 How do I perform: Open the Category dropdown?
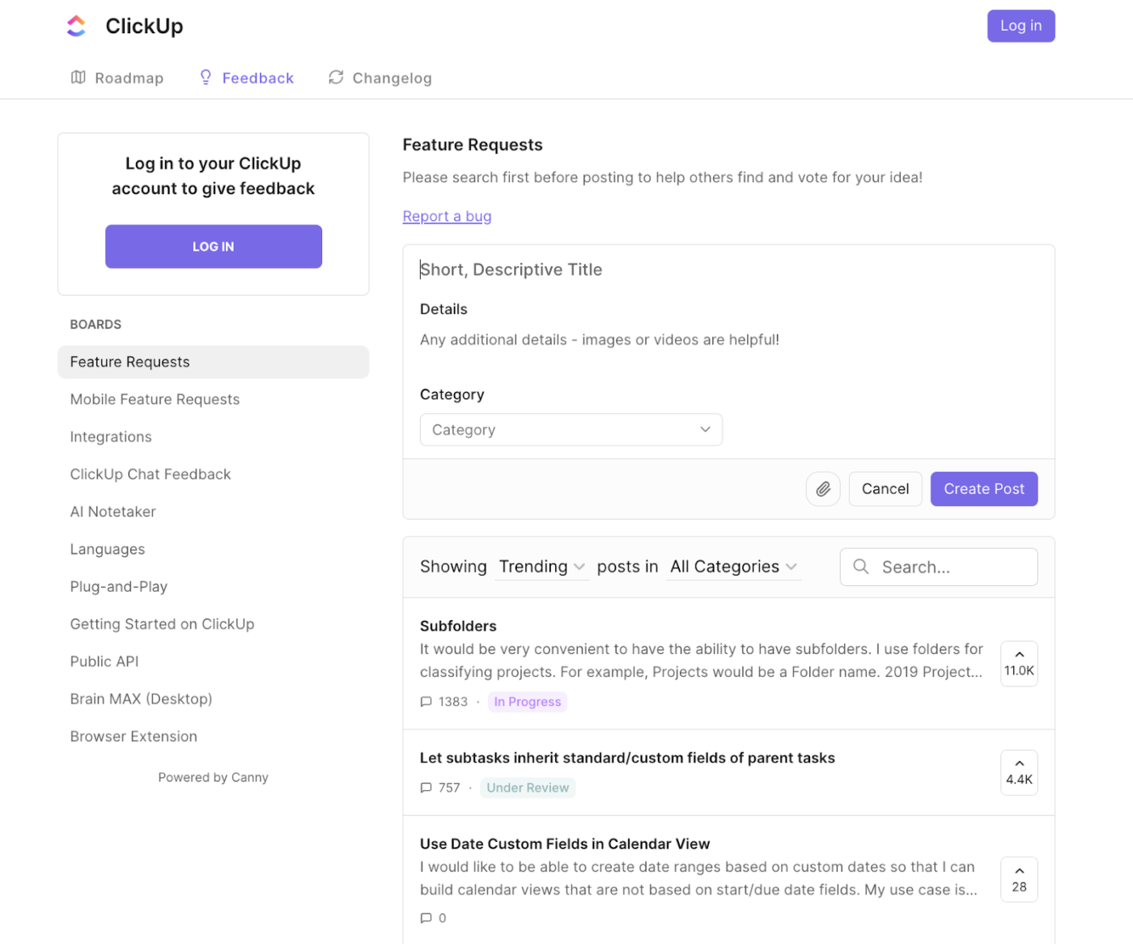[x=571, y=430]
